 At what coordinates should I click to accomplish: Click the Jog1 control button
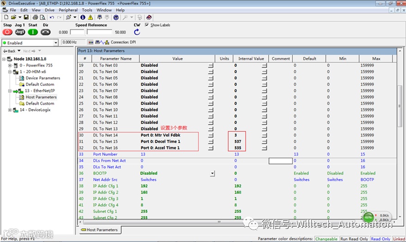click(20, 32)
